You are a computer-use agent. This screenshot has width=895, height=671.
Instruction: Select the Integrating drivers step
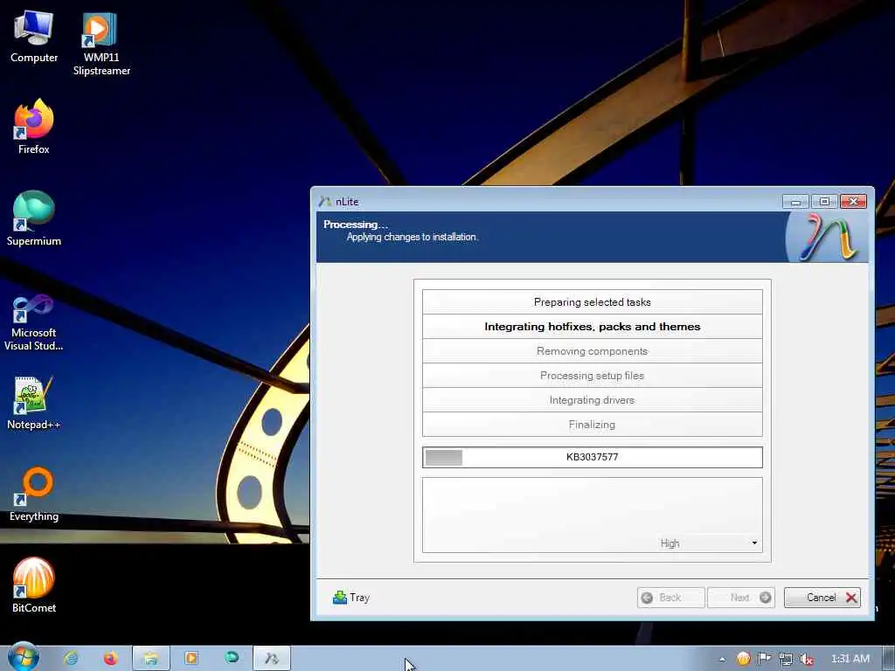(592, 400)
